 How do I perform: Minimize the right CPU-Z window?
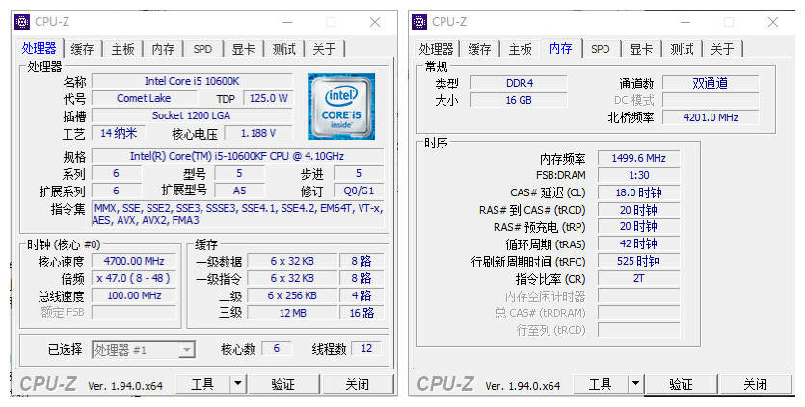coord(684,22)
